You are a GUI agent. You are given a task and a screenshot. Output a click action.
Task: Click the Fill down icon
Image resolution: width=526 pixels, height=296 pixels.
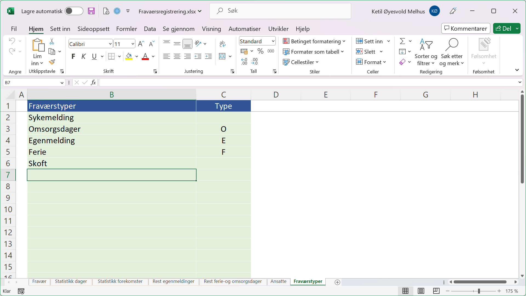402,51
